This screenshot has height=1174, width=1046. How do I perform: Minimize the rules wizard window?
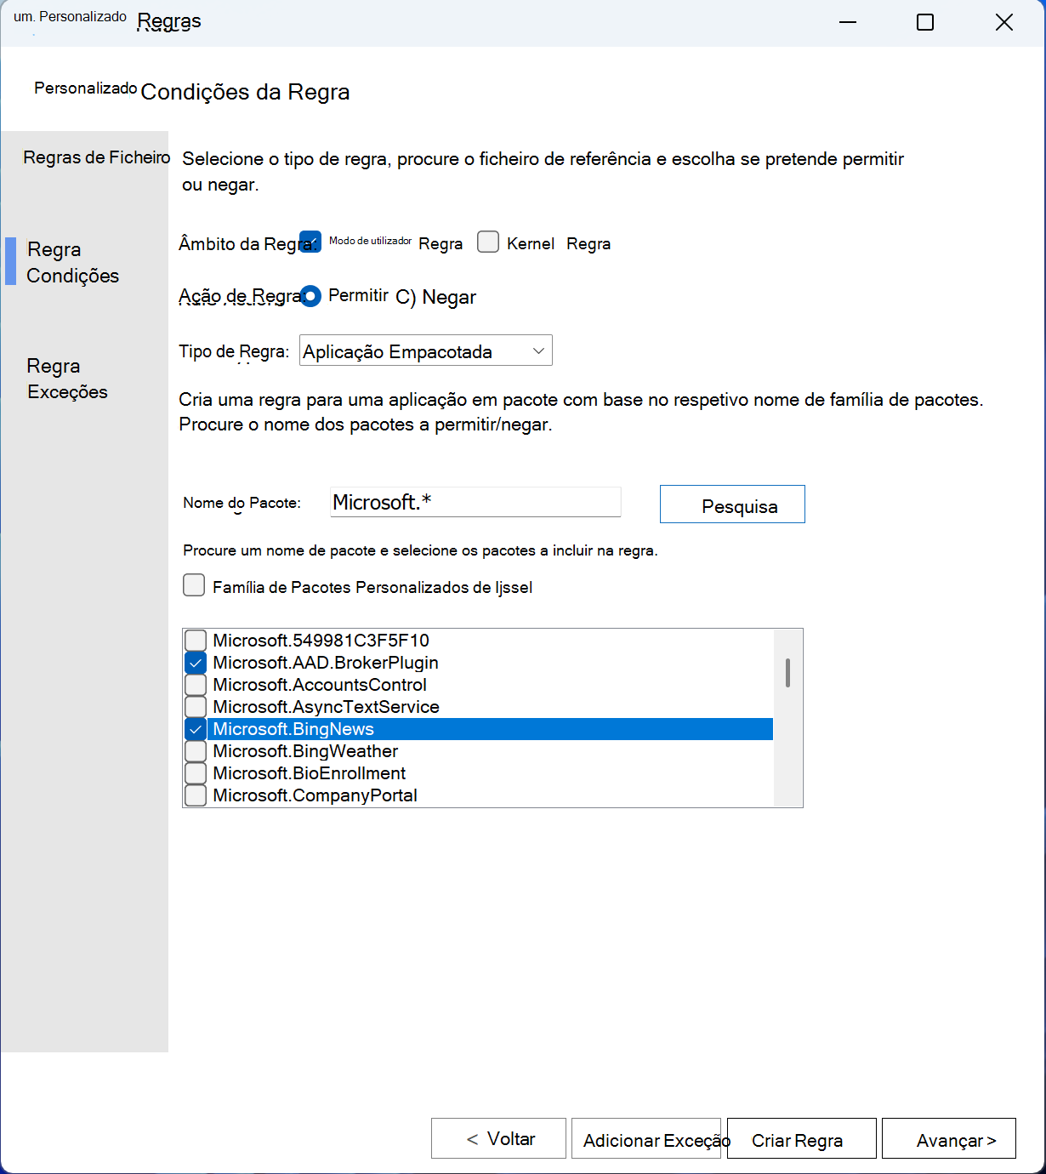coord(848,22)
